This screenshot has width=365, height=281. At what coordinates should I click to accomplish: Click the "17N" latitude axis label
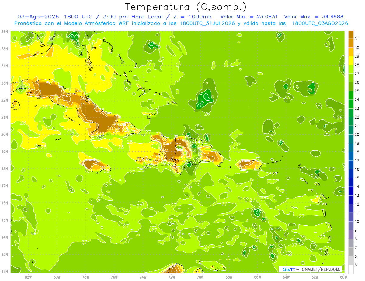[x=5, y=186]
